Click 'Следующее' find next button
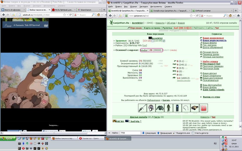 [x=149, y=133]
